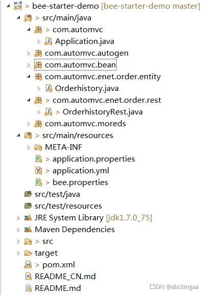Click the META-INF folder icon
The width and height of the screenshot is (206, 295).
[38, 147]
